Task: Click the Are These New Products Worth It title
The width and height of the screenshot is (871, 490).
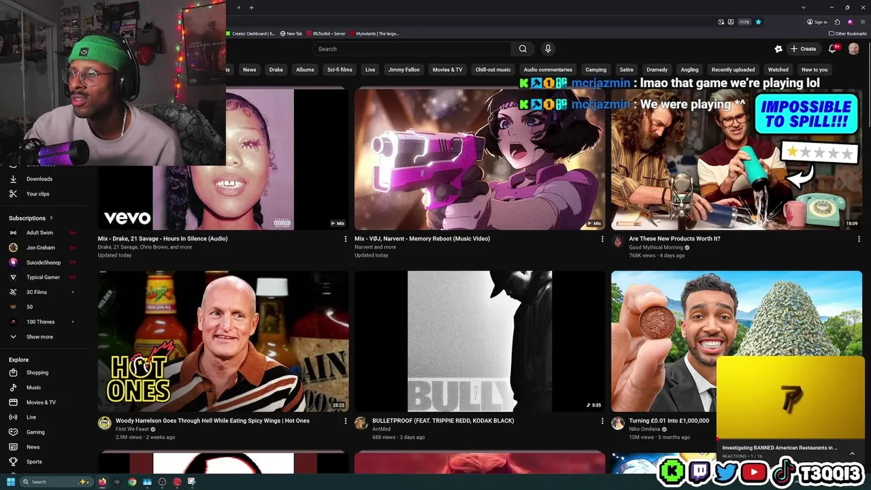Action: point(674,239)
